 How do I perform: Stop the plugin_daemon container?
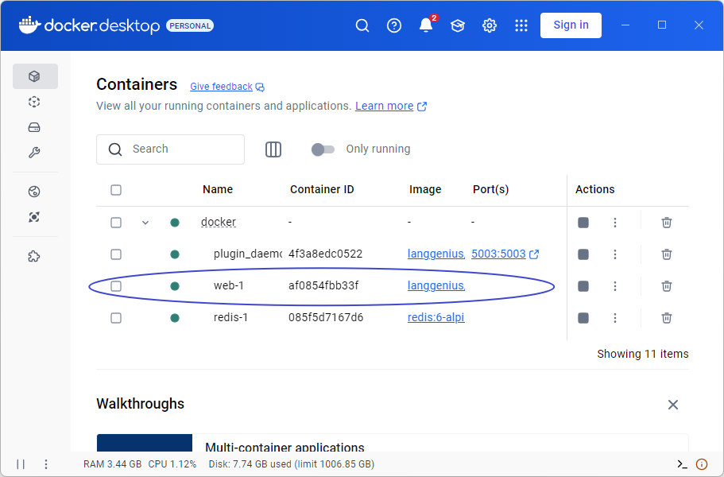pos(583,254)
